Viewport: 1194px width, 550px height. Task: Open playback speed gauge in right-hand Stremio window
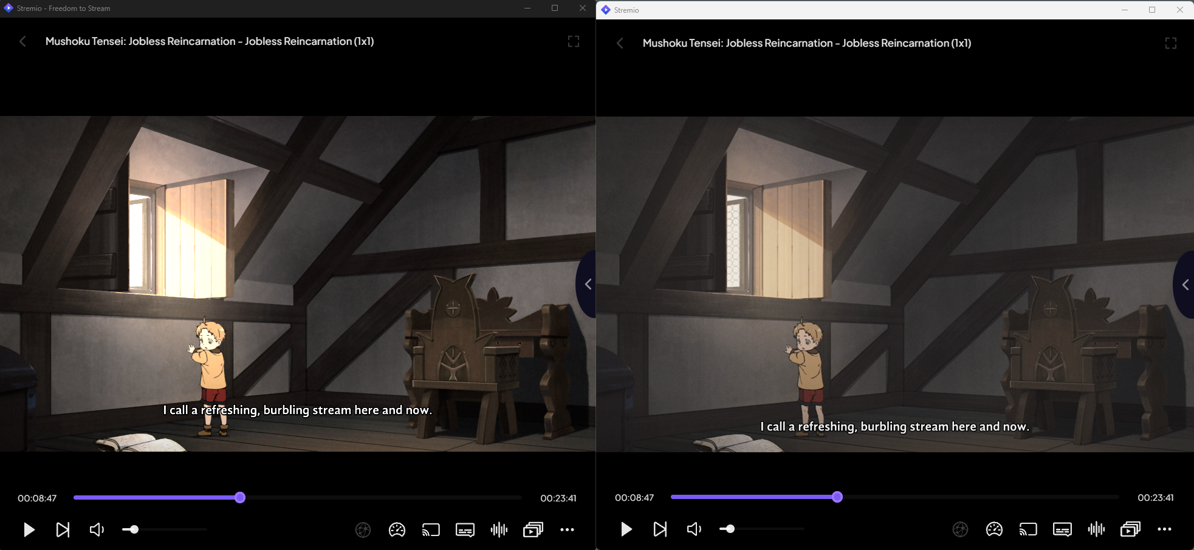994,529
